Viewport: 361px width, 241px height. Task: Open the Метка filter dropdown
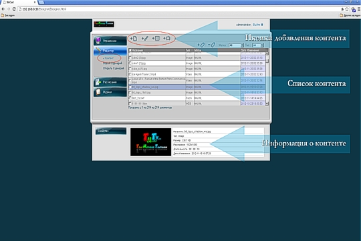[x=236, y=45]
